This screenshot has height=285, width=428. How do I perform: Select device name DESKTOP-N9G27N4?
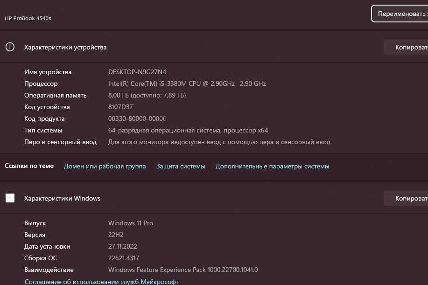(137, 72)
